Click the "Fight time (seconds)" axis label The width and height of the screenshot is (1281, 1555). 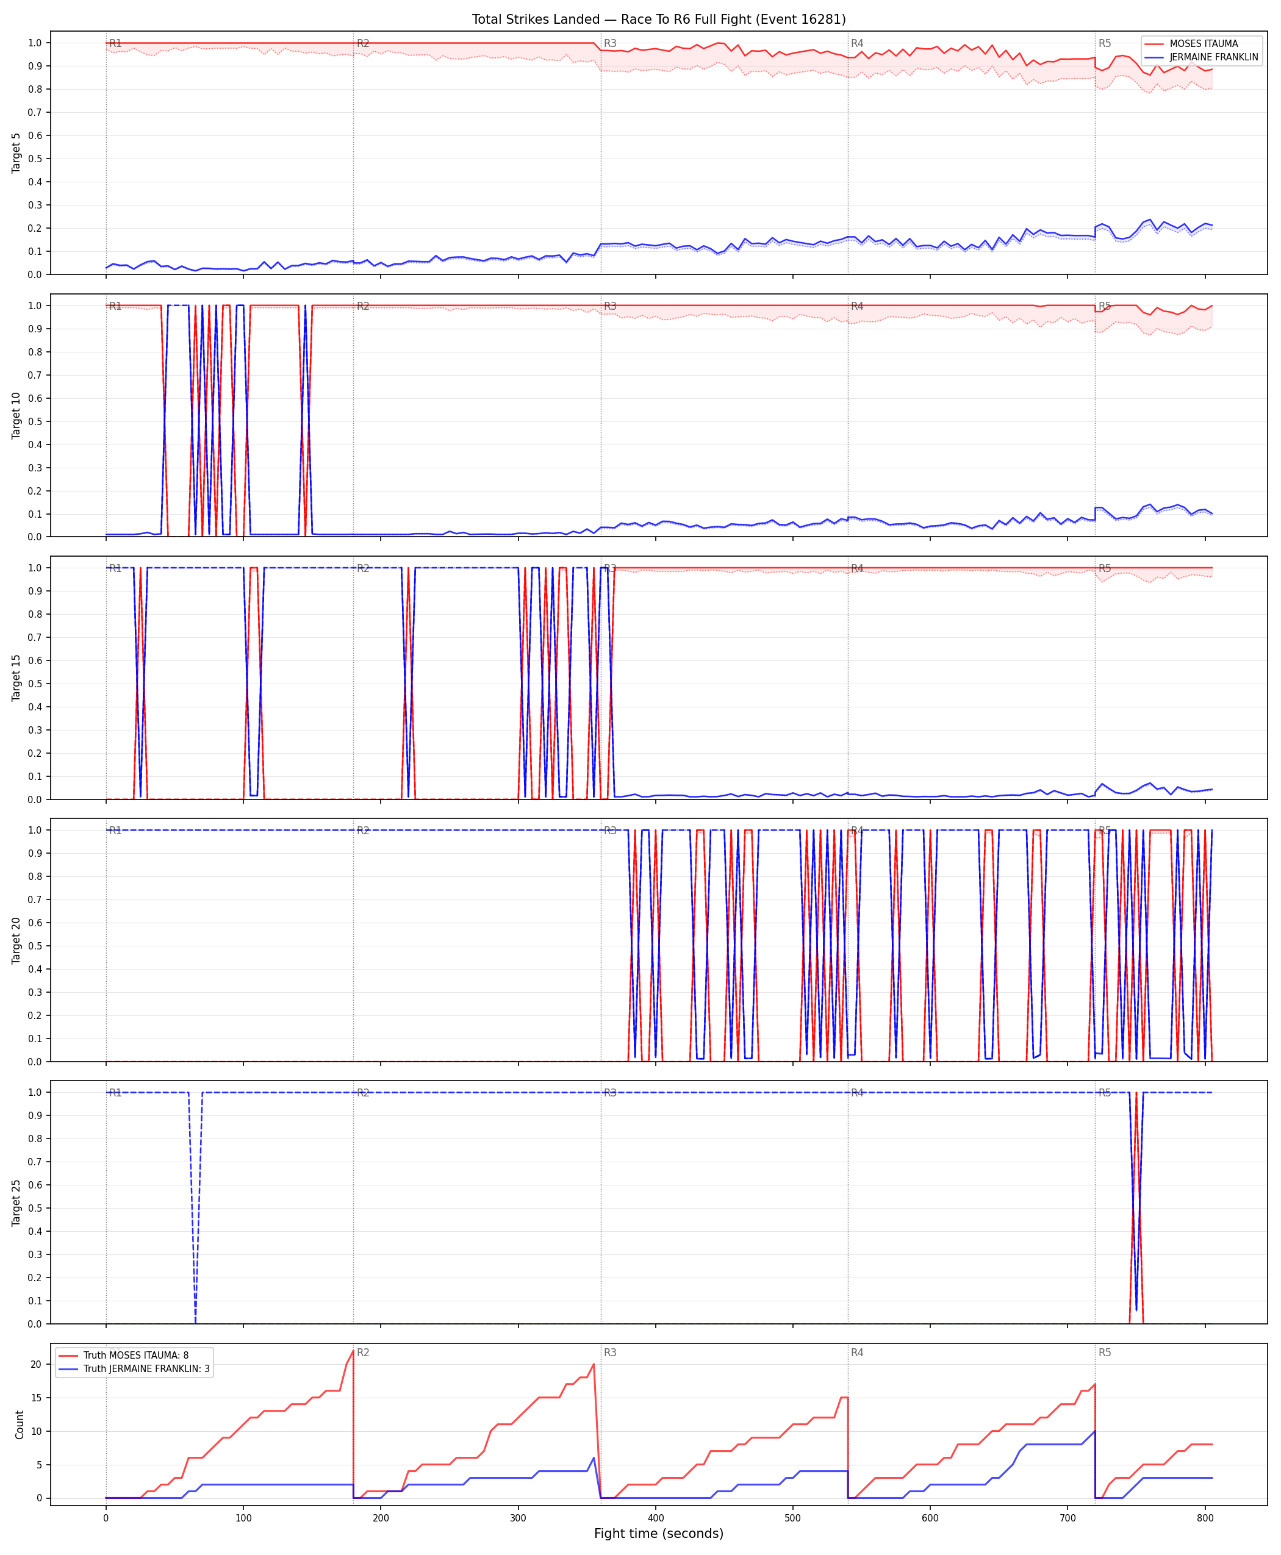(x=658, y=1534)
